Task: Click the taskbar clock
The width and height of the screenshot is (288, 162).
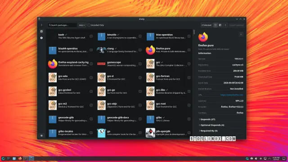Action: pyautogui.click(x=276, y=158)
